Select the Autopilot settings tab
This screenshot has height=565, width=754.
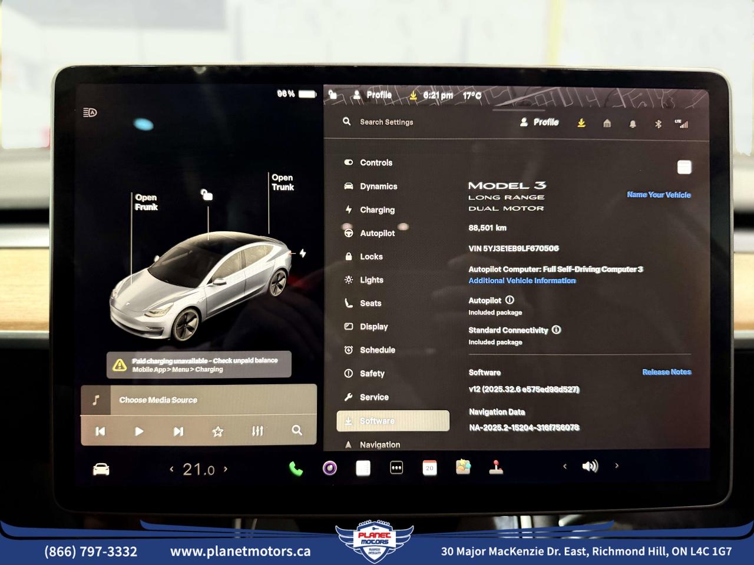378,233
